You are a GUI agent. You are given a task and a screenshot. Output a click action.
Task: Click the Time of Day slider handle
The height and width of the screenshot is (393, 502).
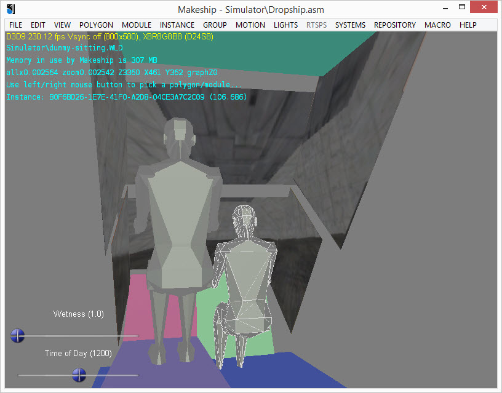(x=79, y=375)
